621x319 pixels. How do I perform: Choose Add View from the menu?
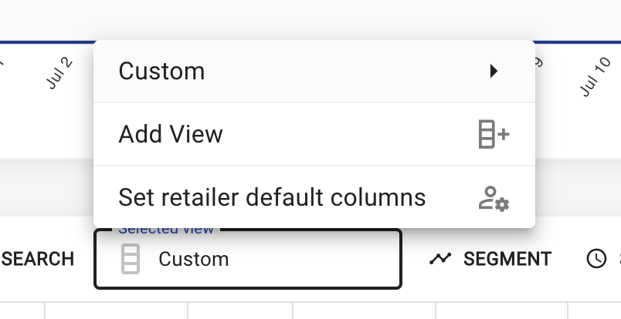click(x=314, y=134)
